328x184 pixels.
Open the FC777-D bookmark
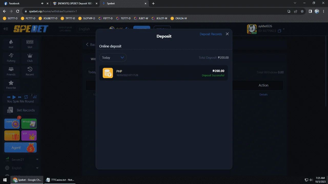coord(28,18)
